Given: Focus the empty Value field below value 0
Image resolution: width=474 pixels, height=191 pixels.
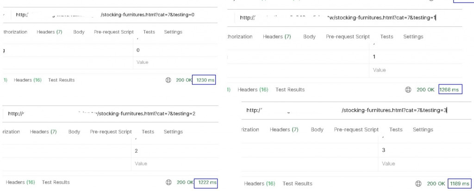Looking at the screenshot, I should click(x=176, y=62).
